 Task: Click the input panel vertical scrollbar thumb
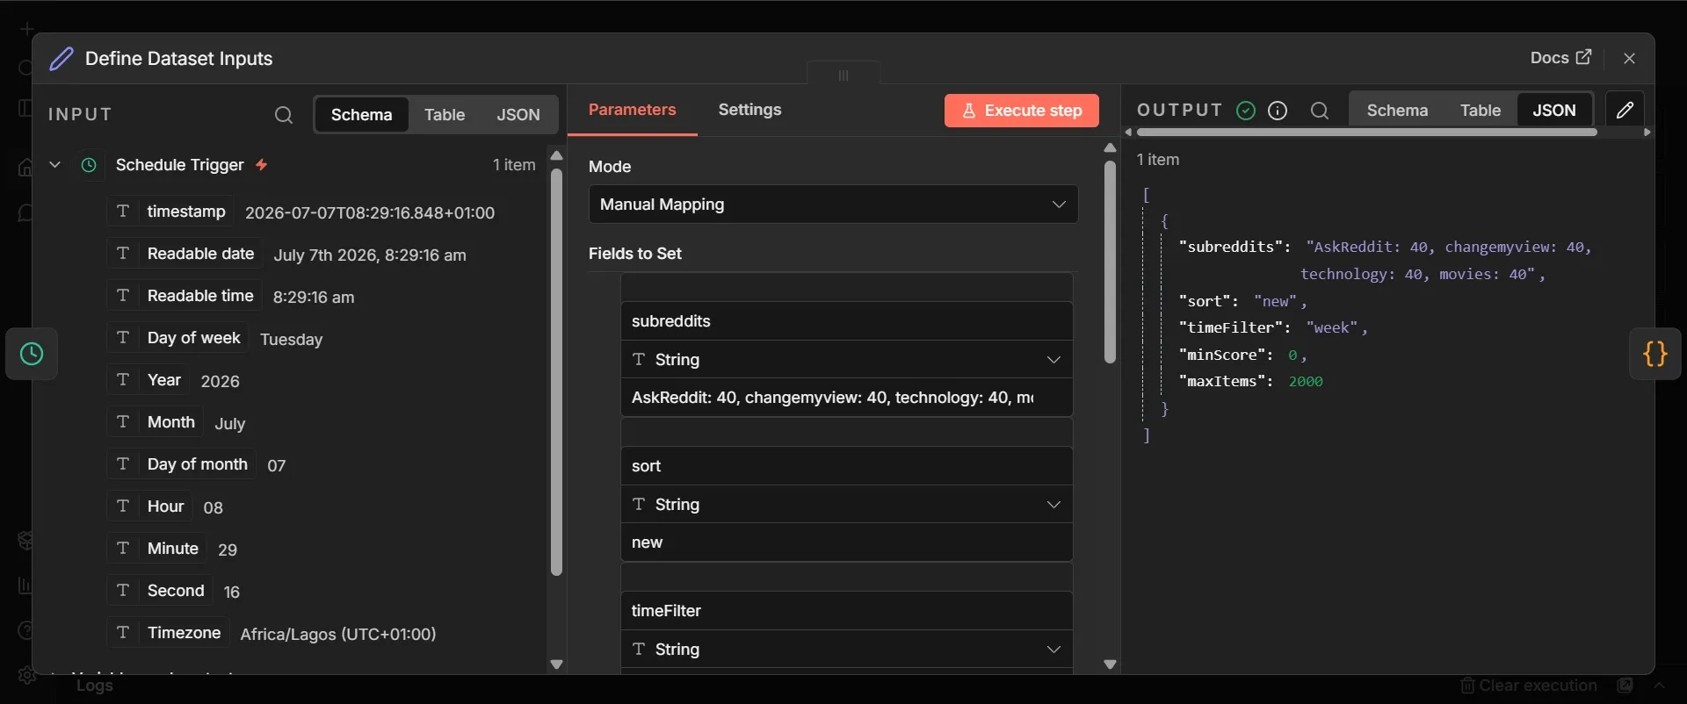(x=556, y=371)
